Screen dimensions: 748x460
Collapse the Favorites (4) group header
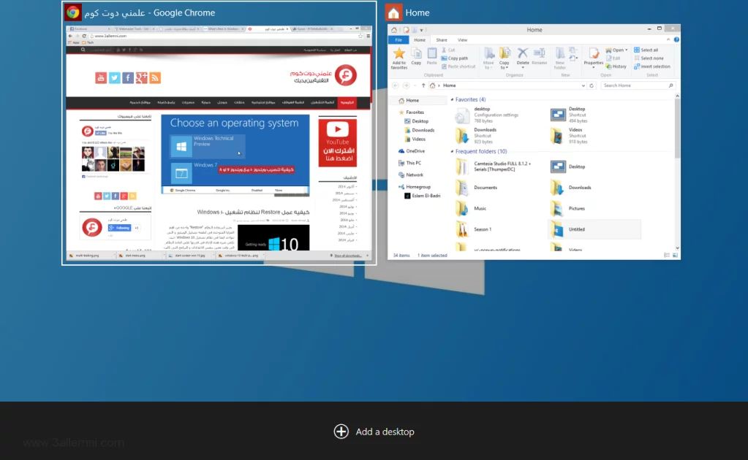click(x=453, y=99)
